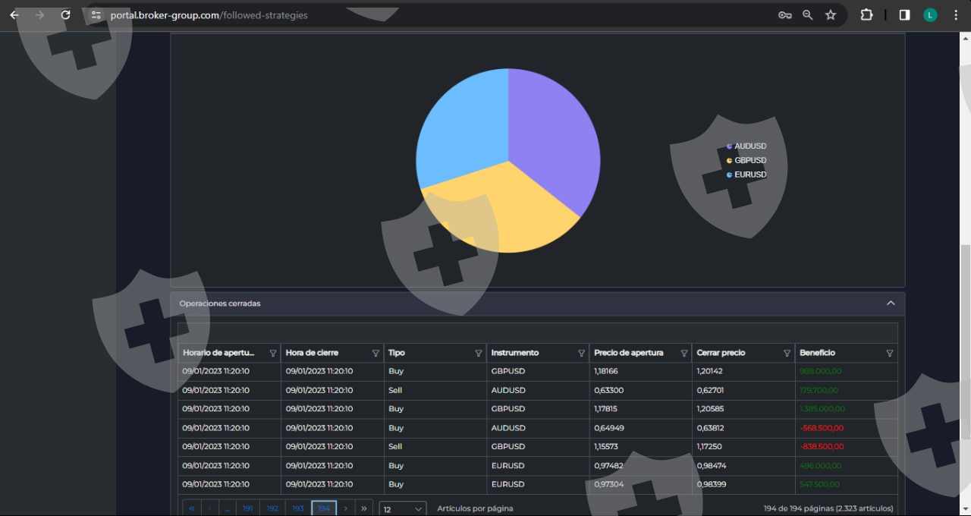
Task: Click the Beneficio column filter icon
Action: point(889,354)
